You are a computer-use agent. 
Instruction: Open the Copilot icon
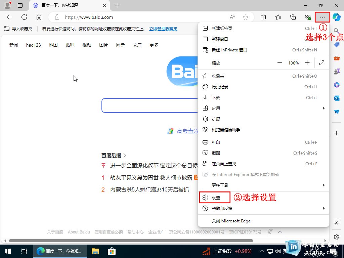[336, 17]
